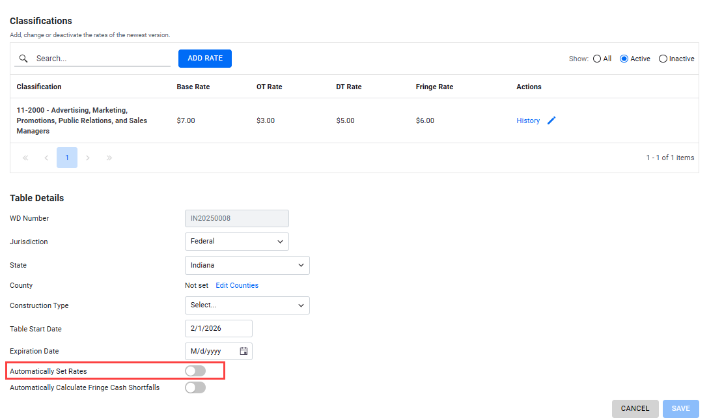Toggle Automatically Calculate Fringe Cash Shortfalls

pyautogui.click(x=195, y=387)
